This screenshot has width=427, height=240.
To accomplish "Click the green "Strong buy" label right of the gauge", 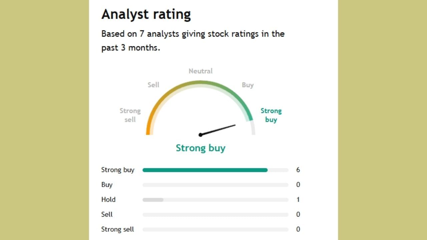I will [271, 115].
